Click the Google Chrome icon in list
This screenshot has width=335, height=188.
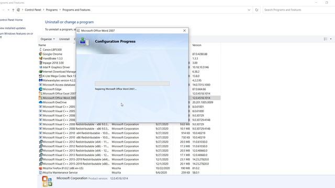coord(41,54)
